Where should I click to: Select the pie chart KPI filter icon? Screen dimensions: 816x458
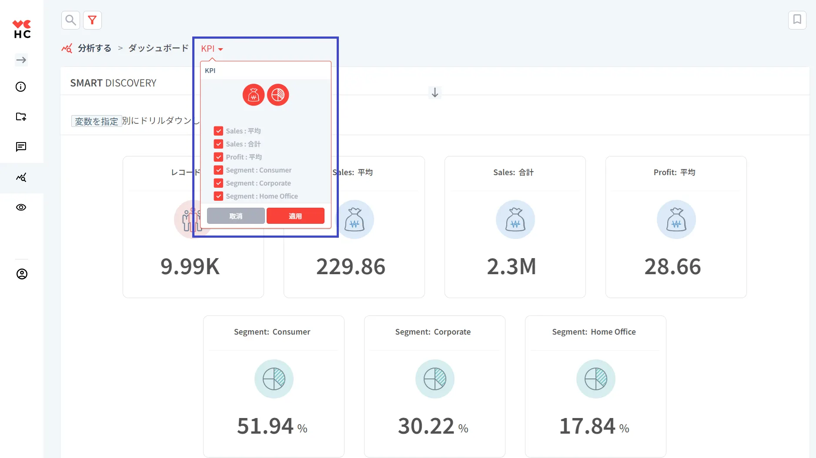pos(278,95)
